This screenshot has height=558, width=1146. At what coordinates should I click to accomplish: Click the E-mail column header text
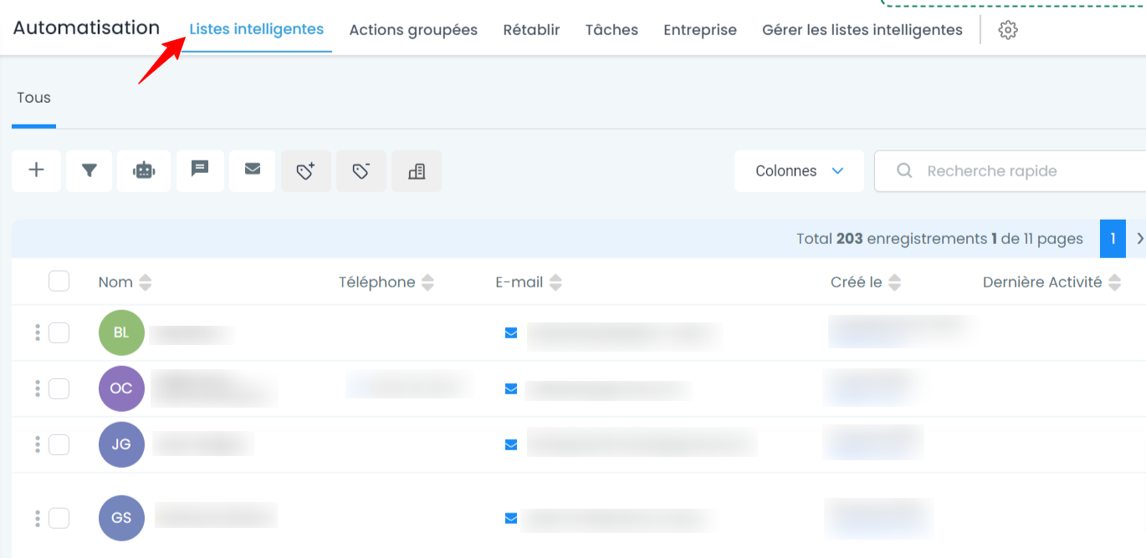(x=519, y=282)
